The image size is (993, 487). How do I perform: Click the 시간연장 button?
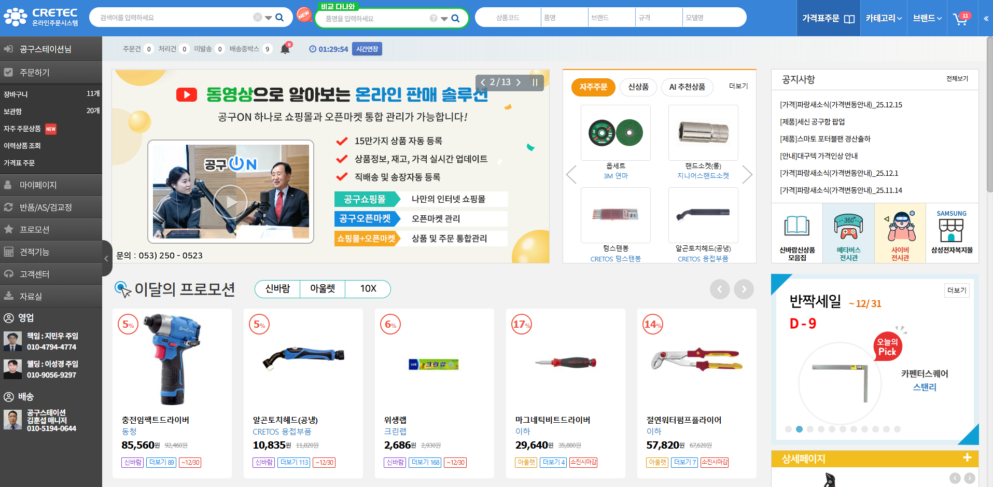tap(367, 49)
